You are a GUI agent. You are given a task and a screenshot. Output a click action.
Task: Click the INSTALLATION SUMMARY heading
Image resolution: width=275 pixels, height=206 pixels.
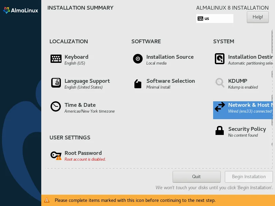[80, 8]
